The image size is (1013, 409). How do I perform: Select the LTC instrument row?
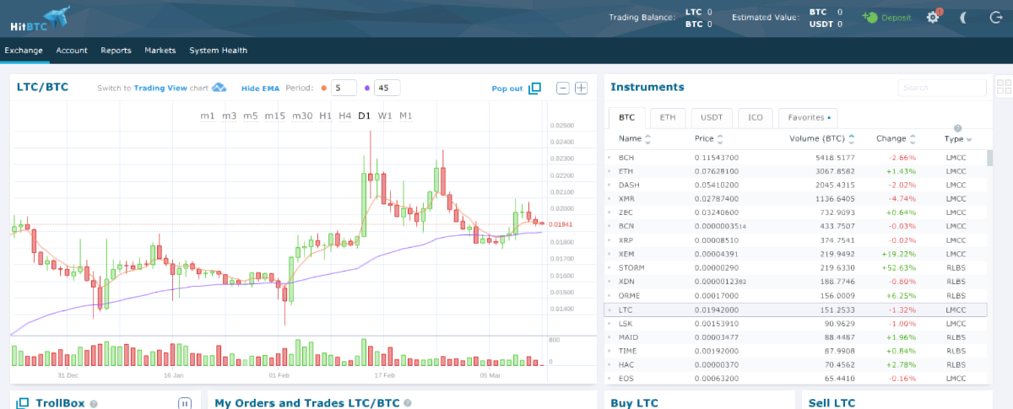(795, 309)
